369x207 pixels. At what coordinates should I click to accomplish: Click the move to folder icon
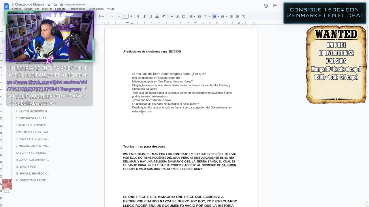click(55, 5)
